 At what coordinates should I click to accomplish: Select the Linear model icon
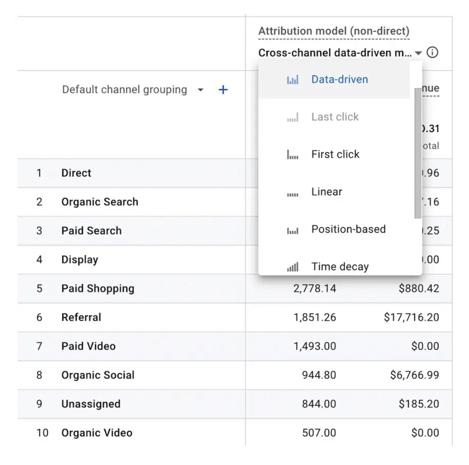point(294,191)
